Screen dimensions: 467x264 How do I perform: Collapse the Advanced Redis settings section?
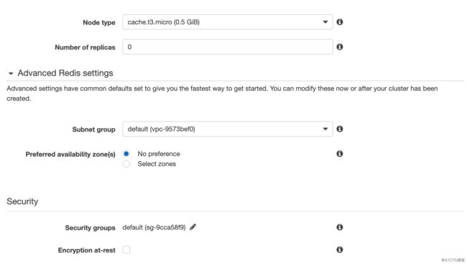tap(11, 73)
